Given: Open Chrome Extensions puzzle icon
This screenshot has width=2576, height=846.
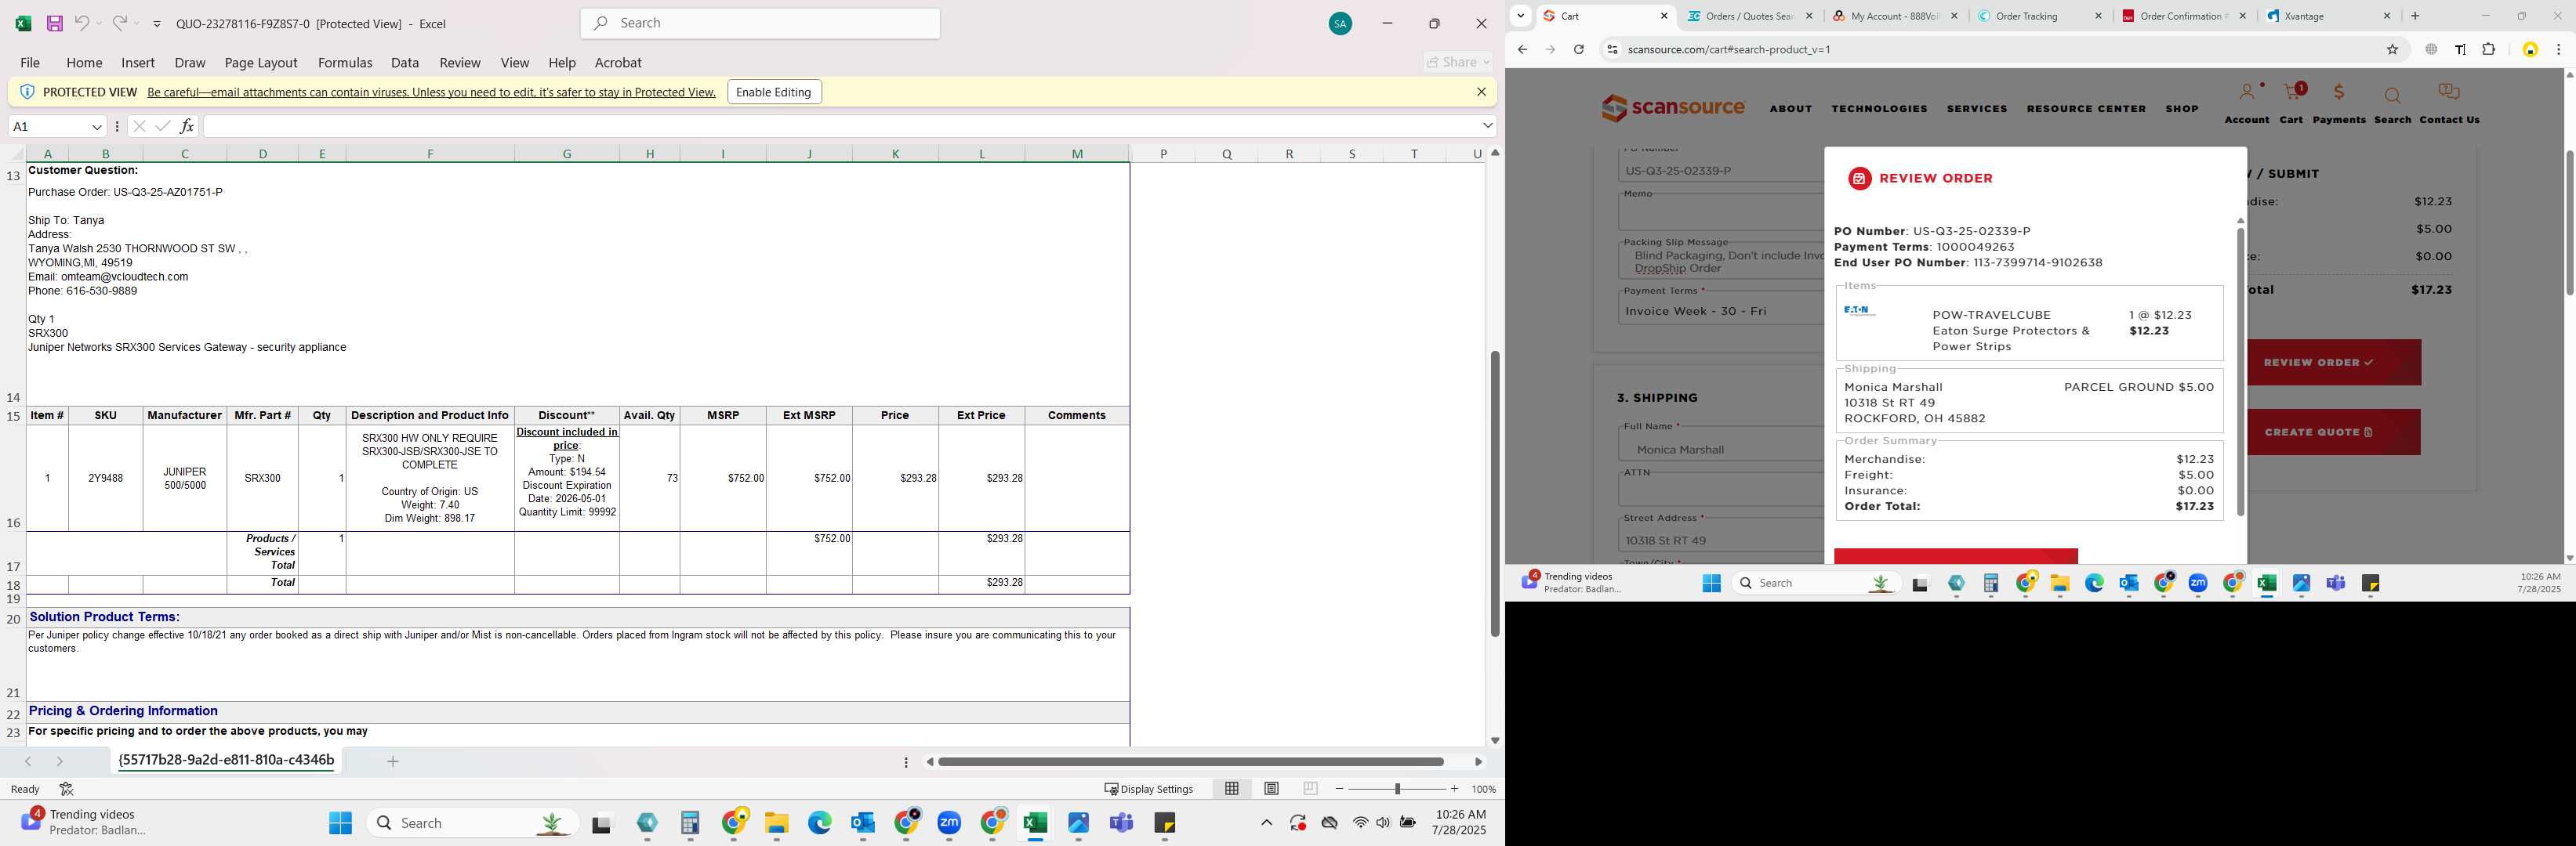Looking at the screenshot, I should [x=2488, y=49].
